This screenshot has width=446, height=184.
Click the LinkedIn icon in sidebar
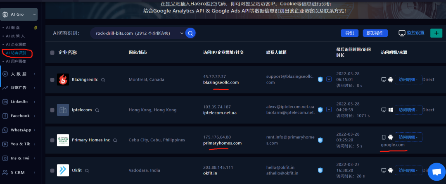click(x=5, y=102)
